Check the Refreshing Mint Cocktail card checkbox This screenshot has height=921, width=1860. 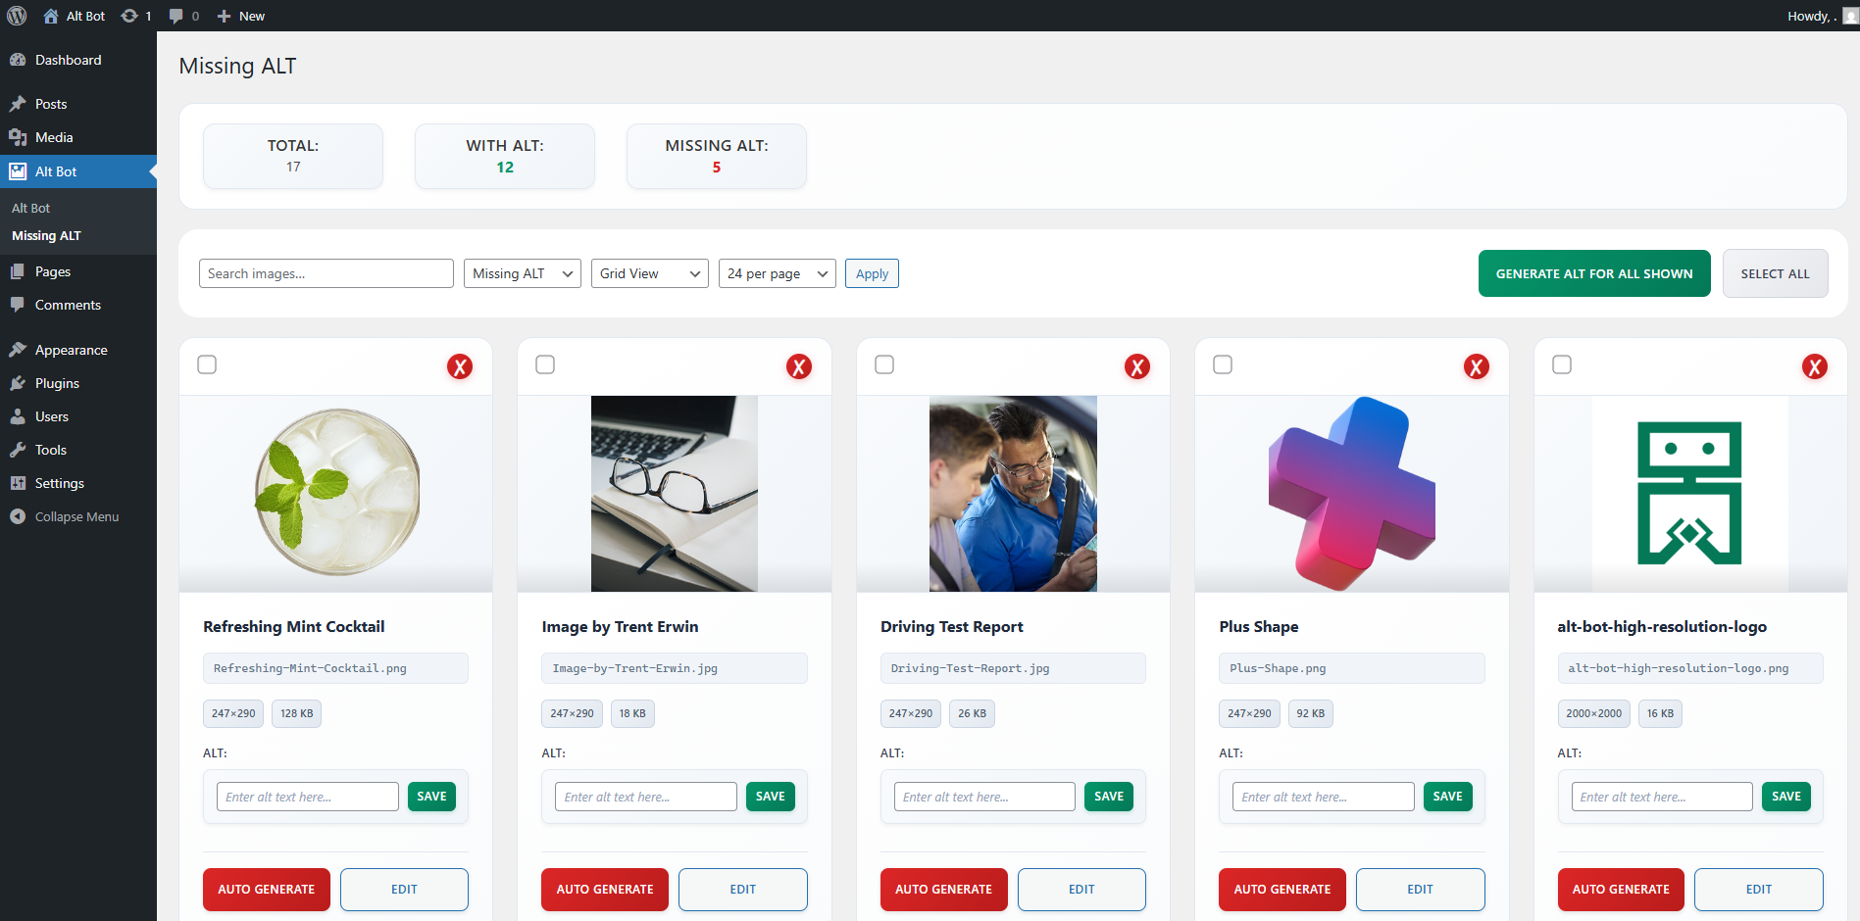pos(207,364)
